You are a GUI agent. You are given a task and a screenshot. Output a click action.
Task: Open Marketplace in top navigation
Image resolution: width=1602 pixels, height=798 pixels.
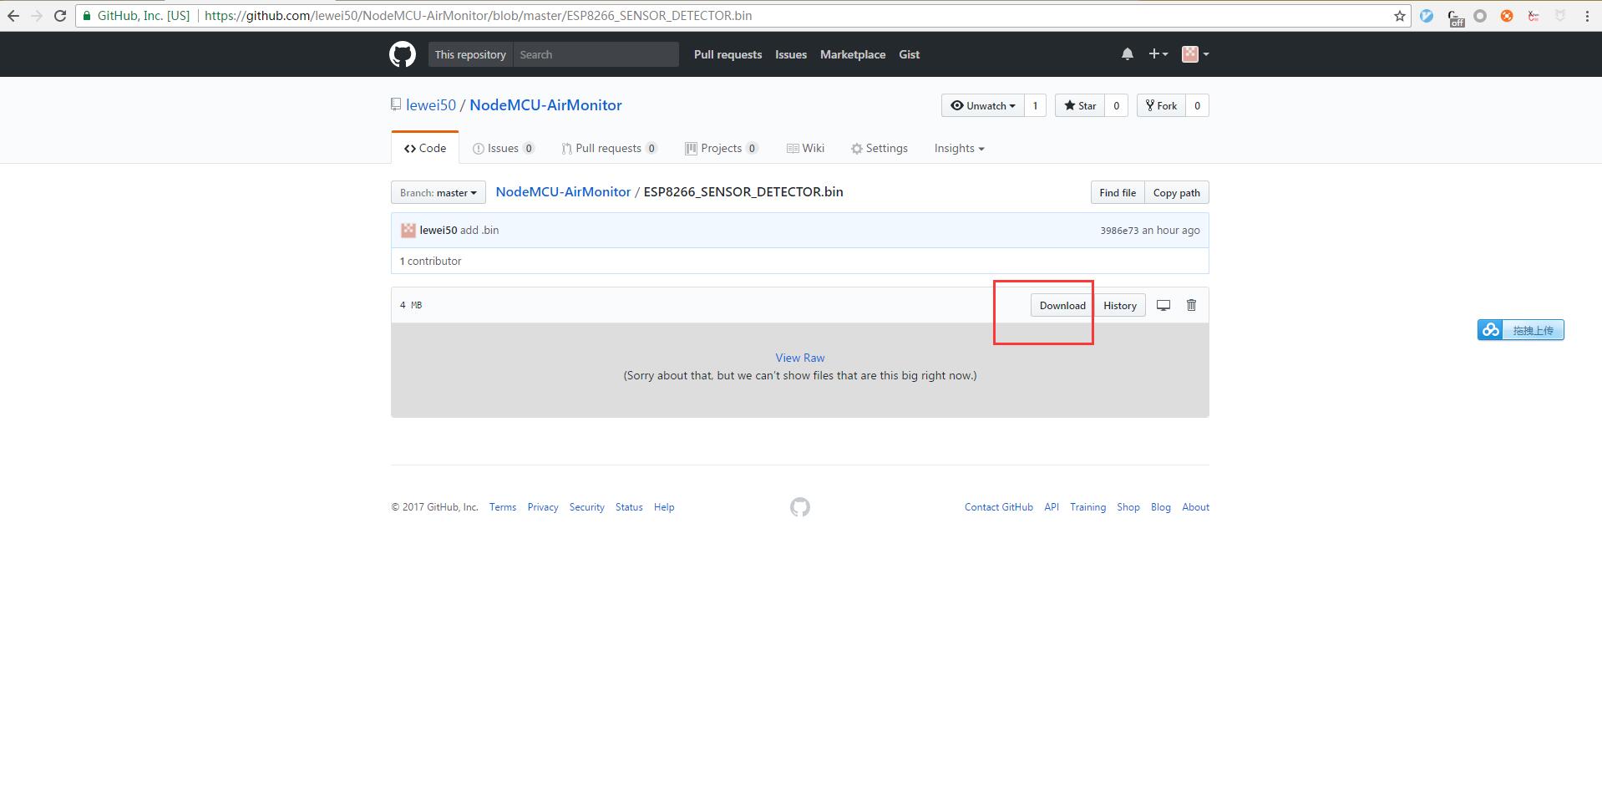[x=852, y=54]
